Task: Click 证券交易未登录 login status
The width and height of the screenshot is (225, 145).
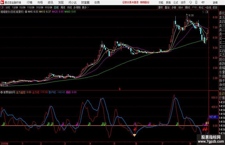Action: (130, 2)
